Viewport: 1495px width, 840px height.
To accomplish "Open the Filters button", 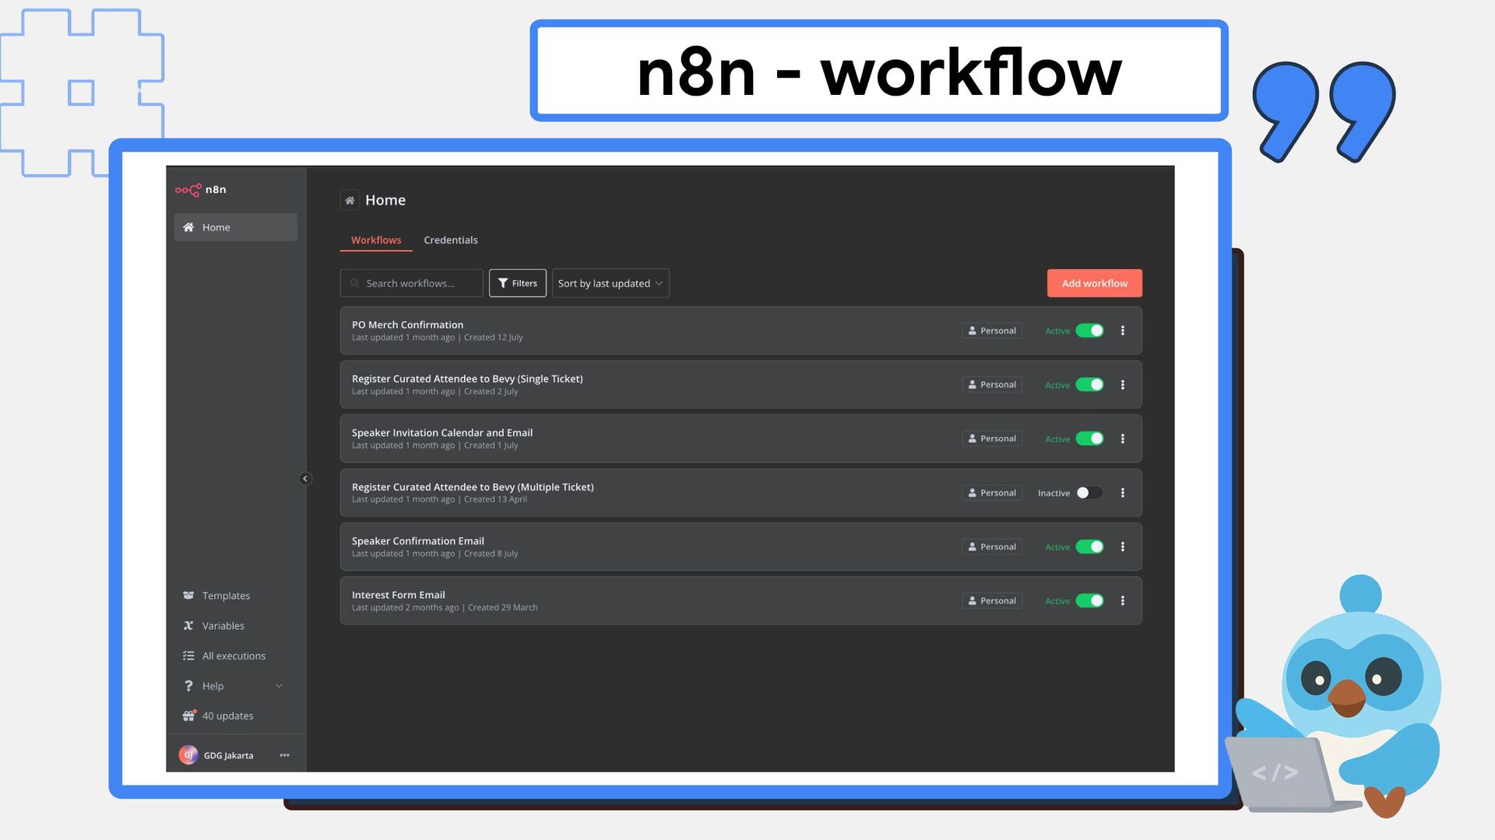I will tap(518, 283).
